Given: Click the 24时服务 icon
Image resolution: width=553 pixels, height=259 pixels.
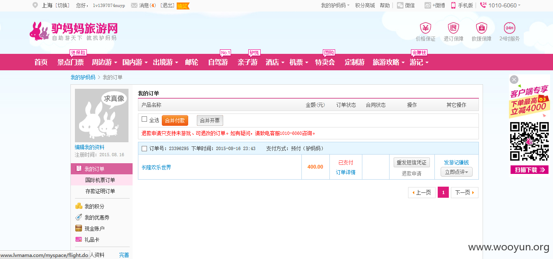Looking at the screenshot, I should click(509, 28).
